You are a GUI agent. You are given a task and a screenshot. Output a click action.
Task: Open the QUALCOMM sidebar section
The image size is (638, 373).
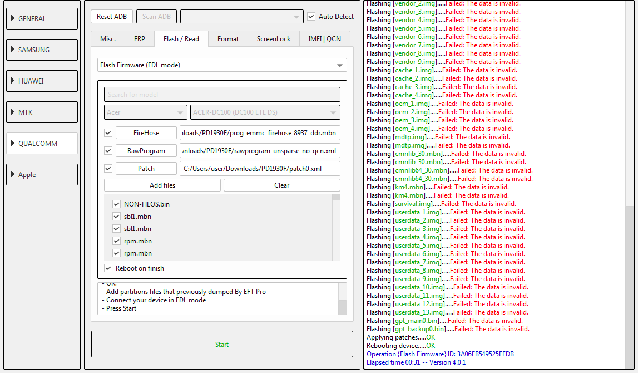pos(42,143)
